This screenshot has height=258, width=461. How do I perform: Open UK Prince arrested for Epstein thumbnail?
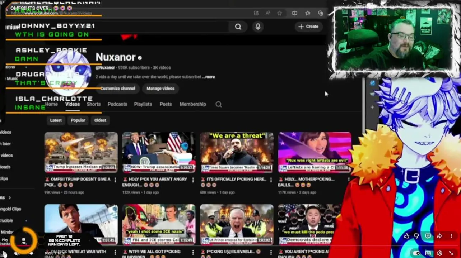pyautogui.click(x=237, y=224)
